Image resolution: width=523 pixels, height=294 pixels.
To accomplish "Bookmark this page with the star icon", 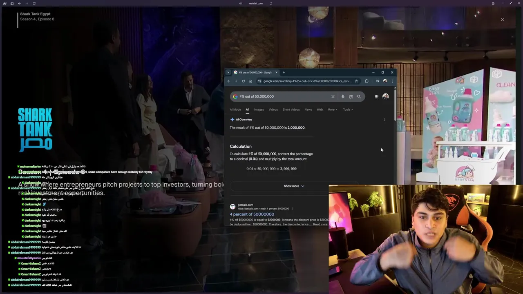I will pyautogui.click(x=356, y=81).
